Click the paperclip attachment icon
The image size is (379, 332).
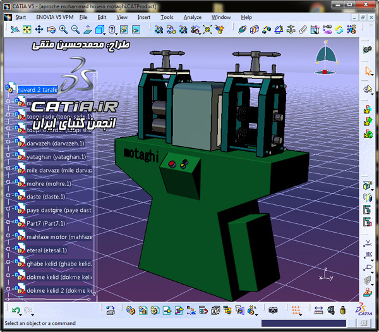[303, 30]
